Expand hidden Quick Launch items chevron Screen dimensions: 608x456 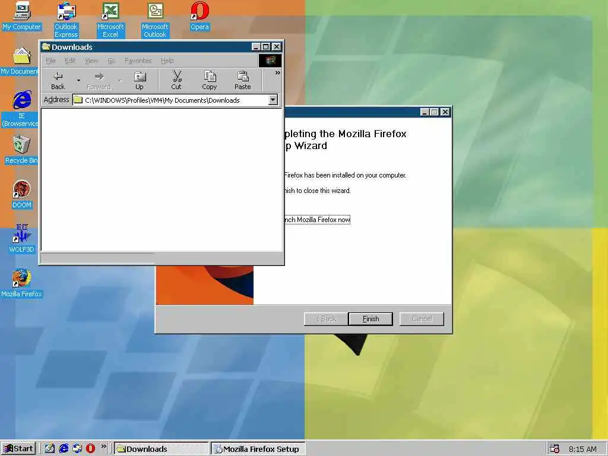103,446
